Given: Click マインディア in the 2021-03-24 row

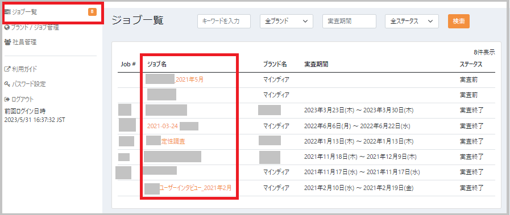Looking at the screenshot, I should click(276, 126).
